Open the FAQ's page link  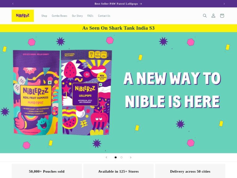90,16
